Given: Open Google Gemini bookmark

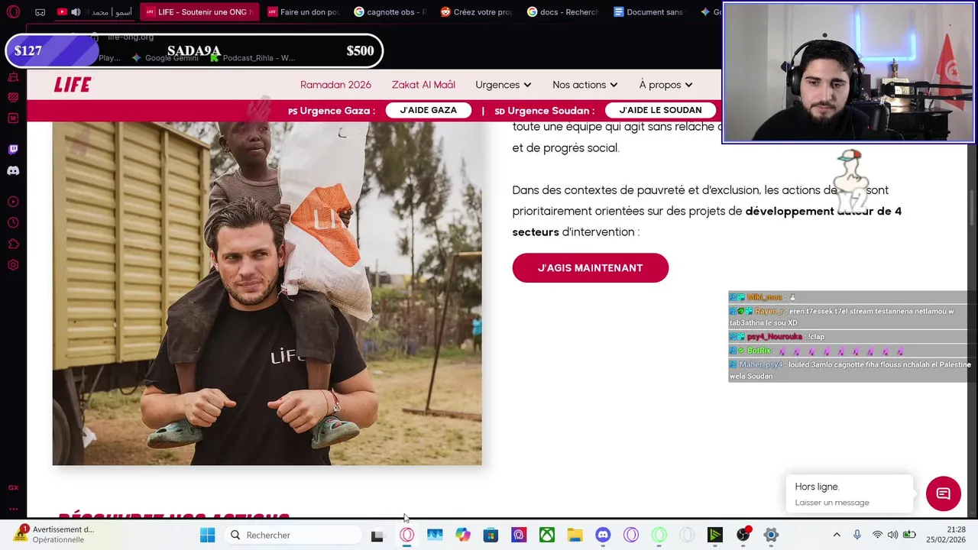Looking at the screenshot, I should point(165,58).
